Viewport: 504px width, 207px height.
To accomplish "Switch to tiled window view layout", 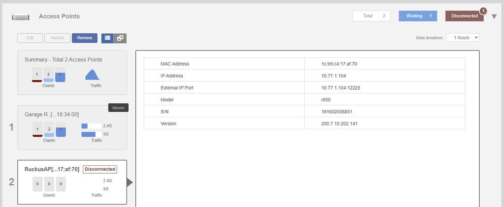I will [120, 38].
